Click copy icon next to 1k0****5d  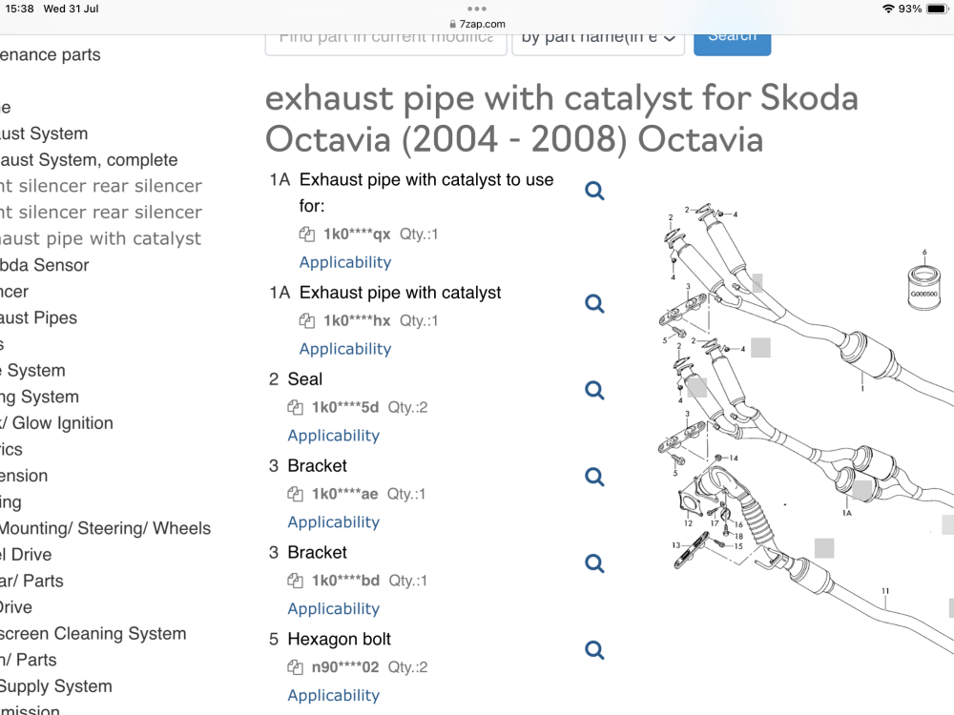pyautogui.click(x=296, y=407)
